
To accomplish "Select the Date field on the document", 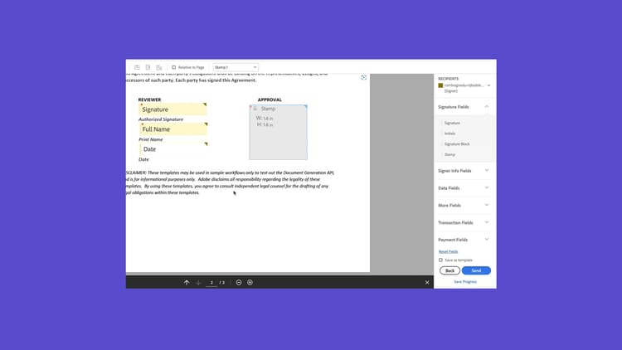I will (173, 149).
